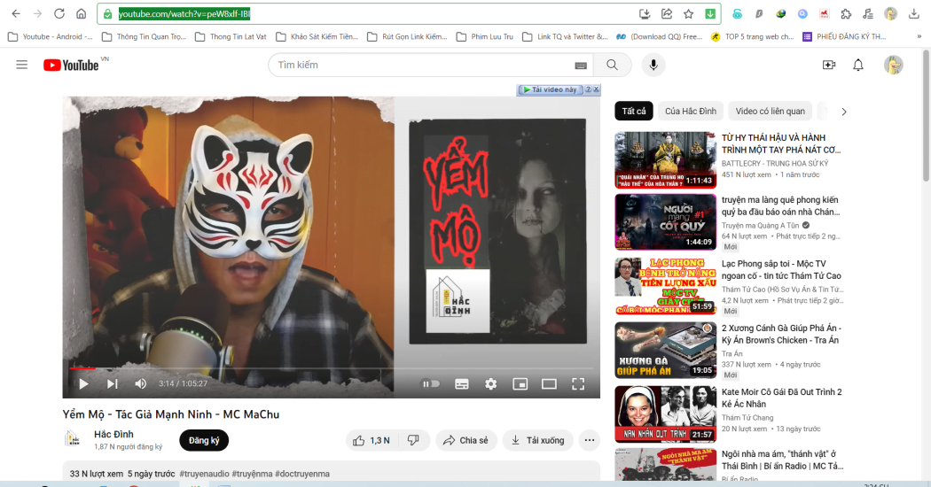
Task: Share this page from the address bar
Action: tap(667, 13)
